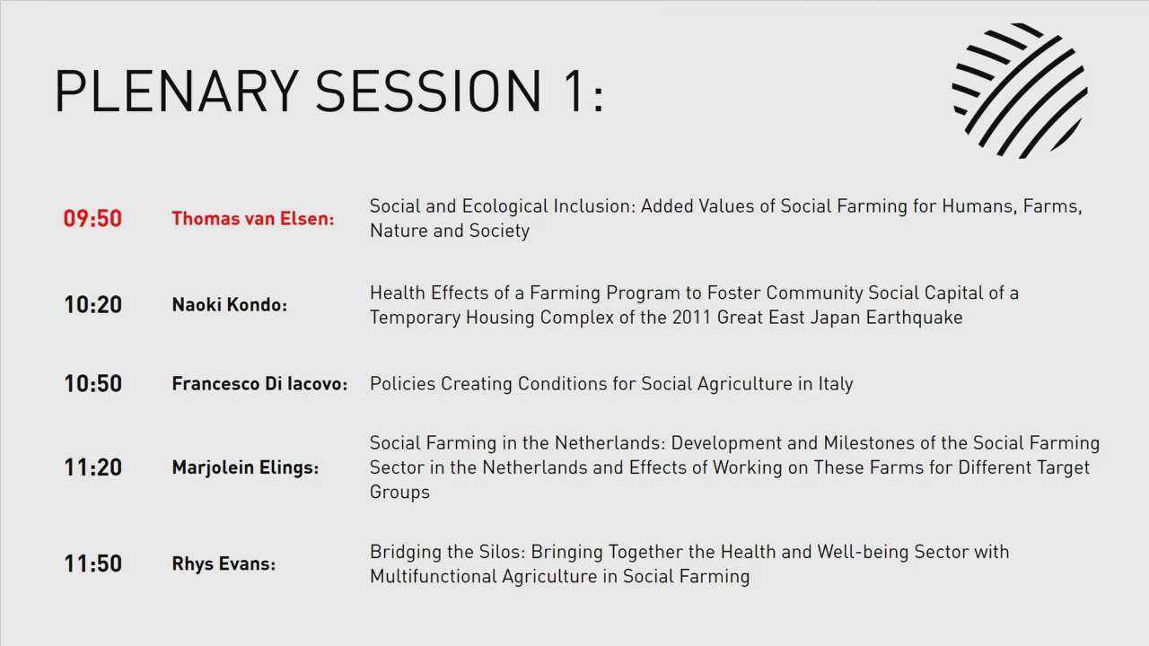Image resolution: width=1149 pixels, height=646 pixels.
Task: Open the Social and Ecological Inclusion talk title
Action: pos(725,206)
